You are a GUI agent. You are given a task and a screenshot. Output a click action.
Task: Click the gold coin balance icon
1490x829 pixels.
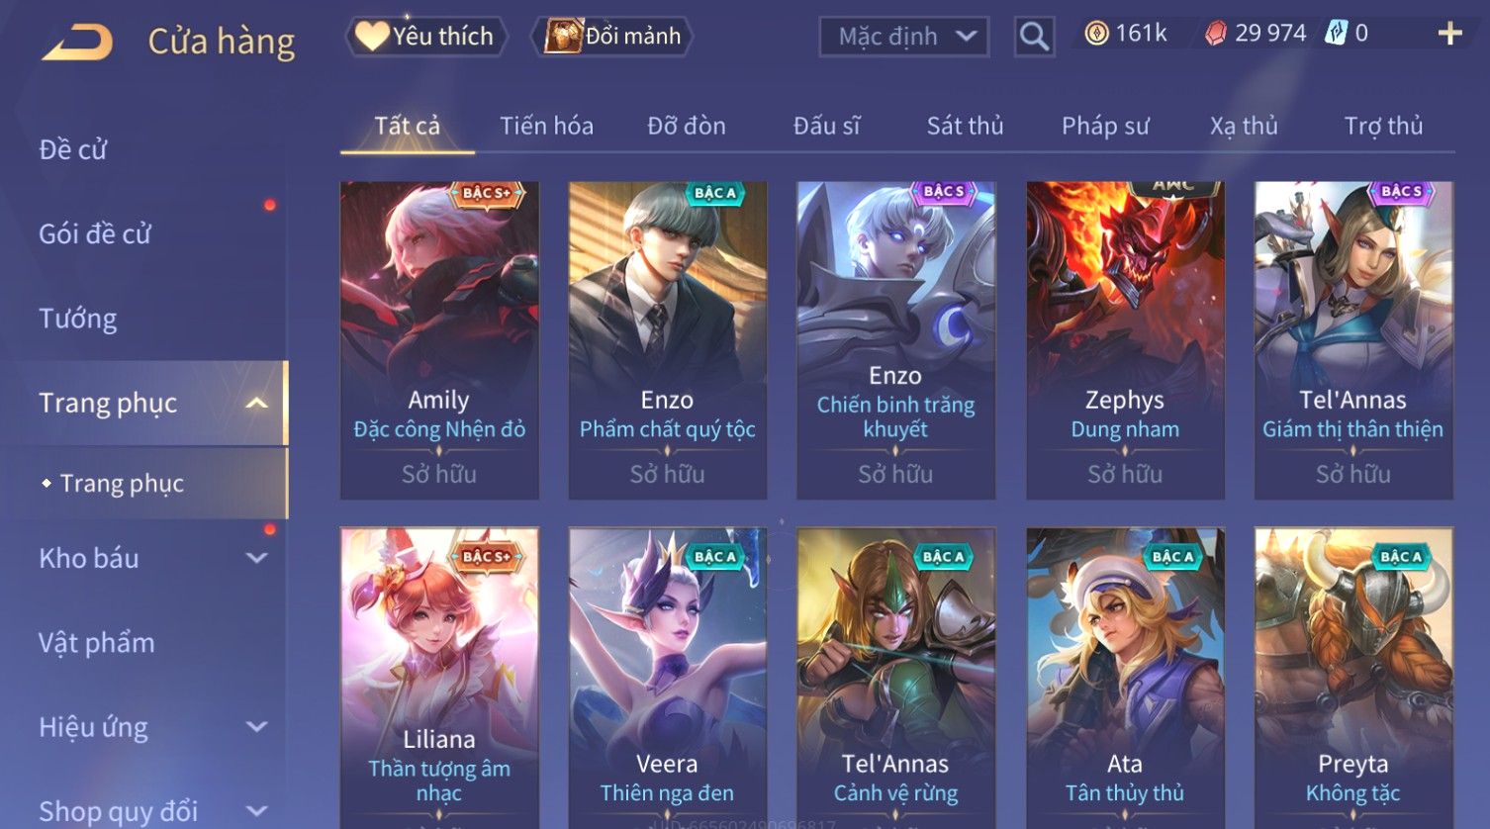coord(1096,34)
